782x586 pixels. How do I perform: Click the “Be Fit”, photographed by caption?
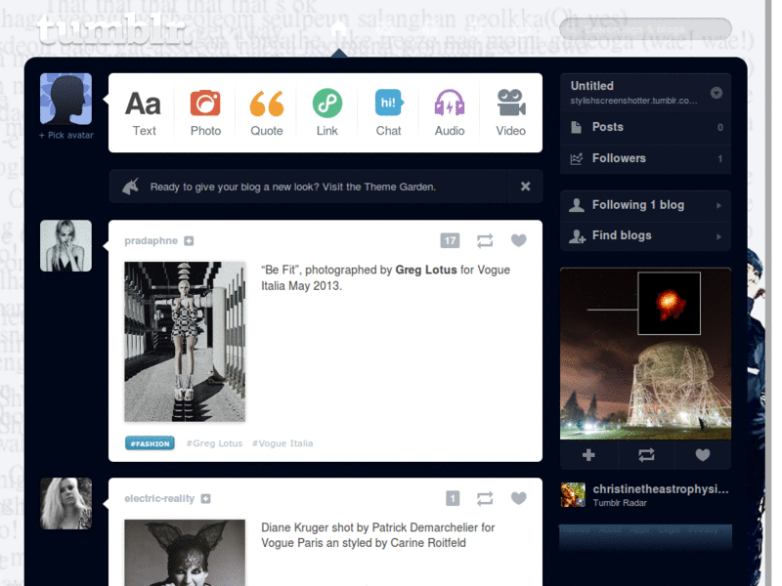385,278
